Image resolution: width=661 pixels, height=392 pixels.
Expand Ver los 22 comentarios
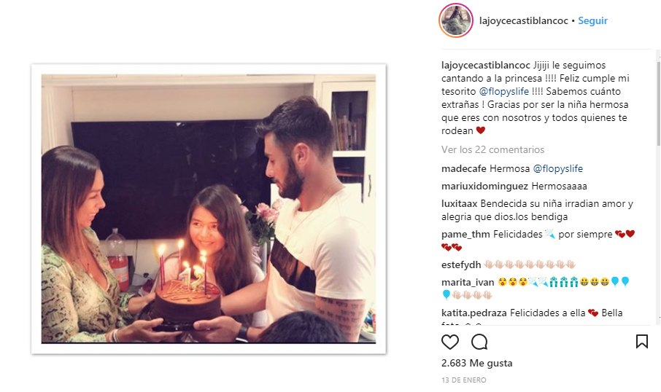tap(492, 149)
